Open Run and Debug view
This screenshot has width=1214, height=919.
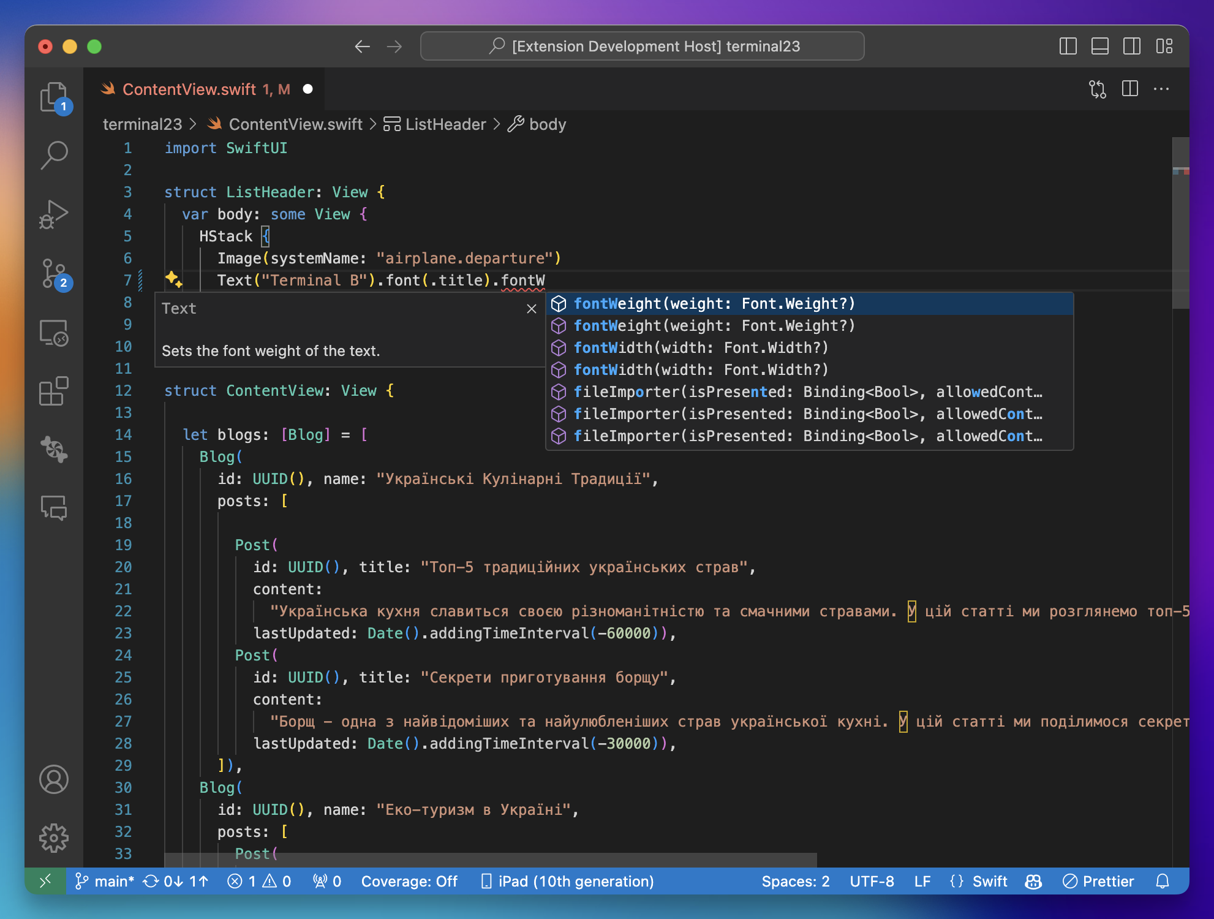click(x=54, y=214)
